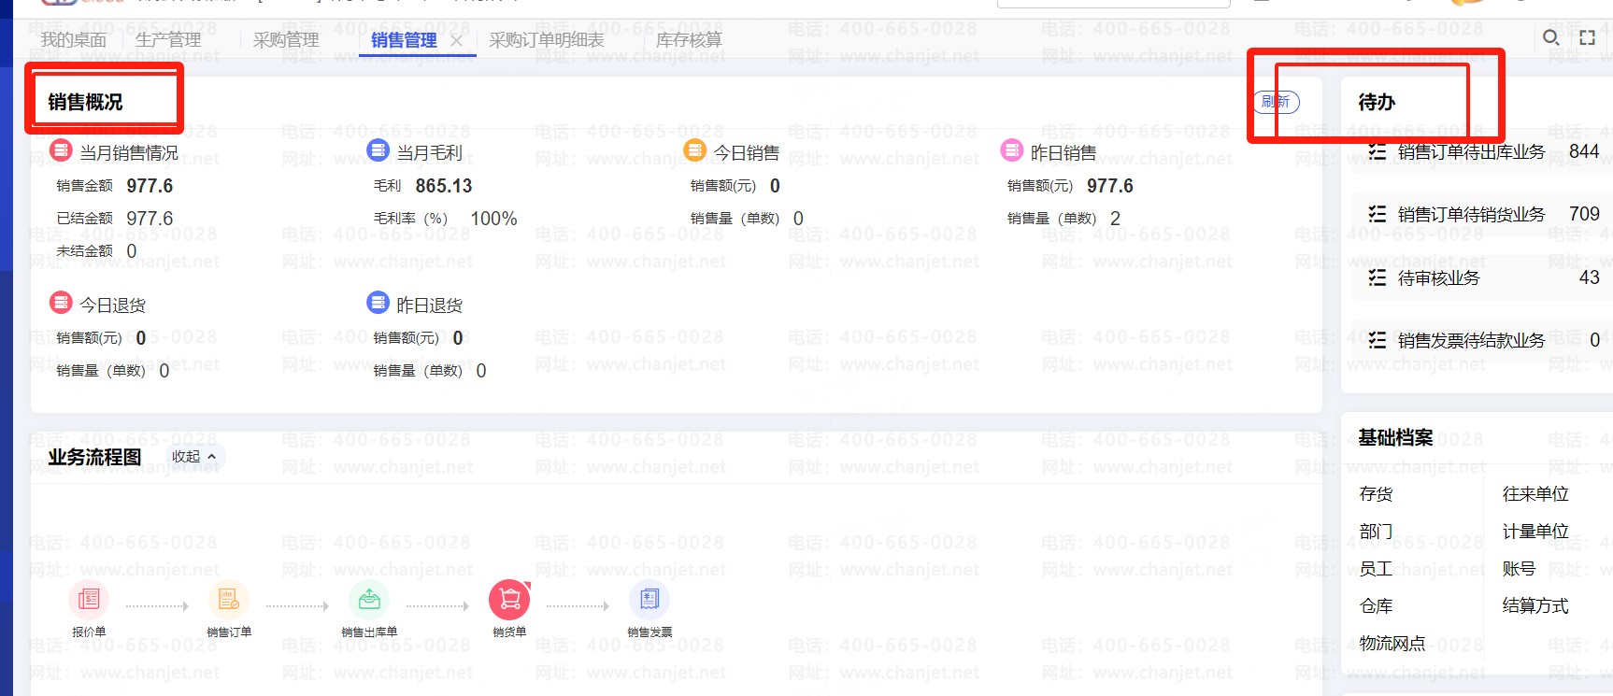Click the list icon beside 销售订单待销货业务
Screen dimensions: 1613x696
pos(1377,214)
